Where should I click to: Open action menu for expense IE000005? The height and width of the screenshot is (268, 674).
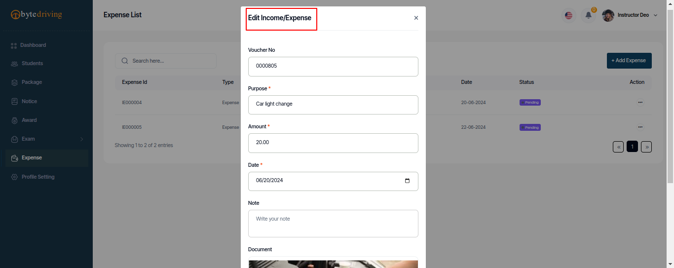[x=640, y=127]
